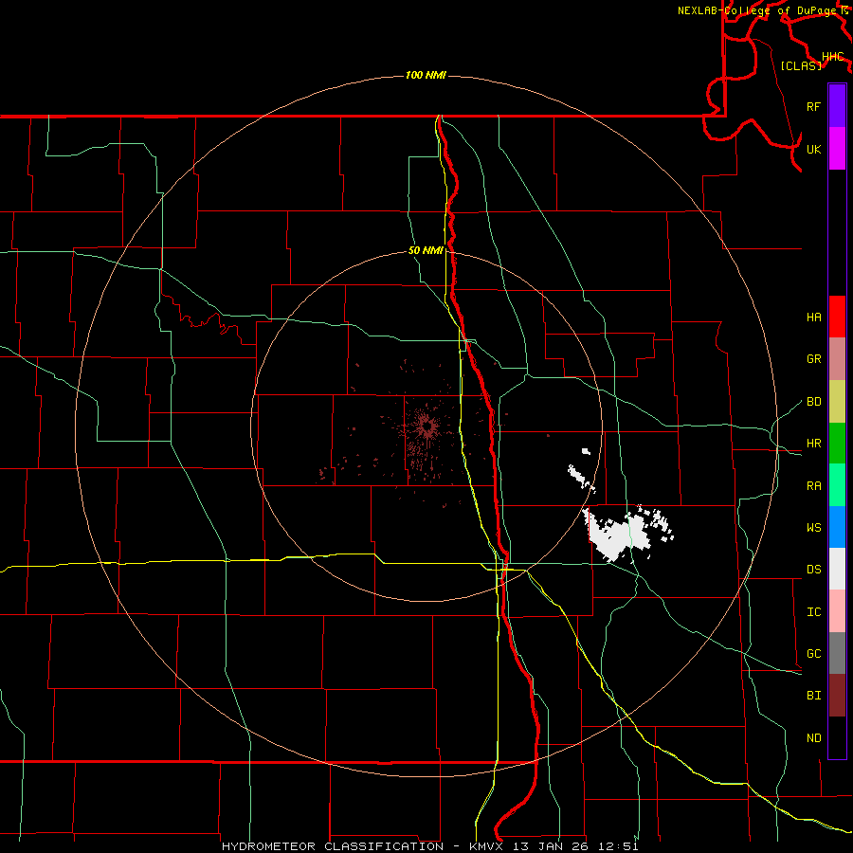Click the "[CLAS]" legend title text
Image resolution: width=853 pixels, height=853 pixels.
pos(801,65)
